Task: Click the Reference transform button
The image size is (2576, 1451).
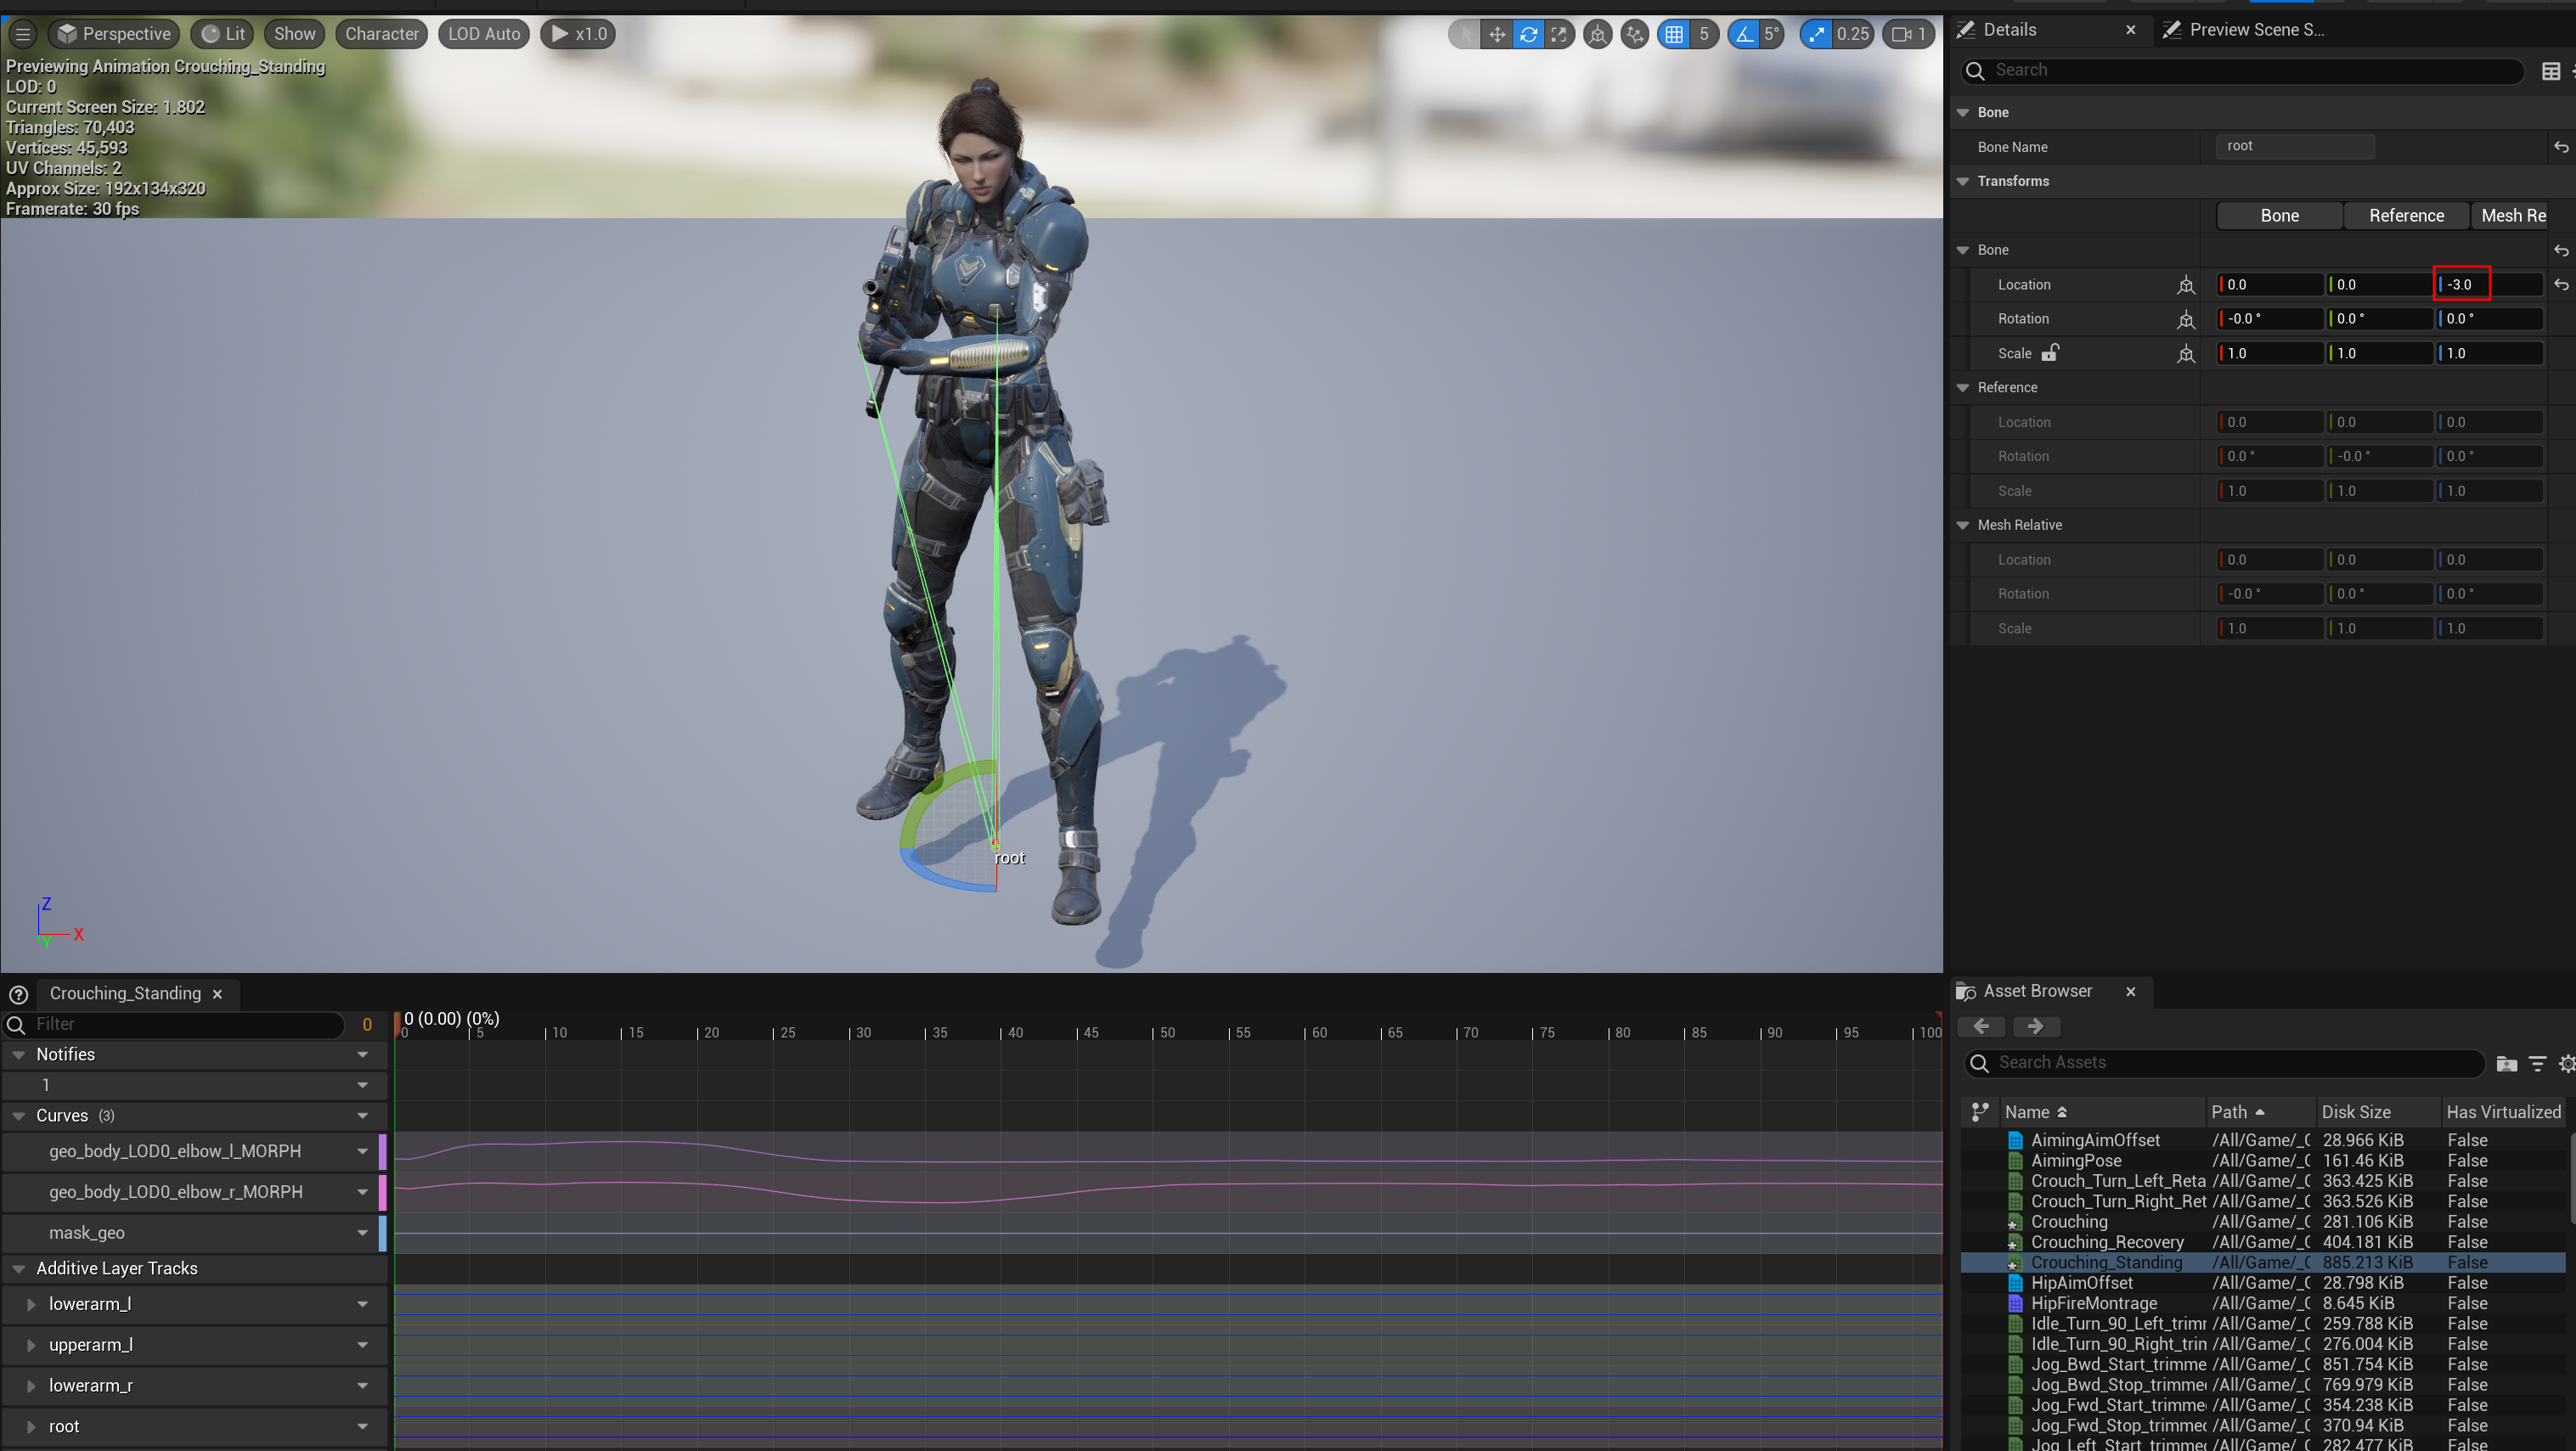Action: 2405,216
